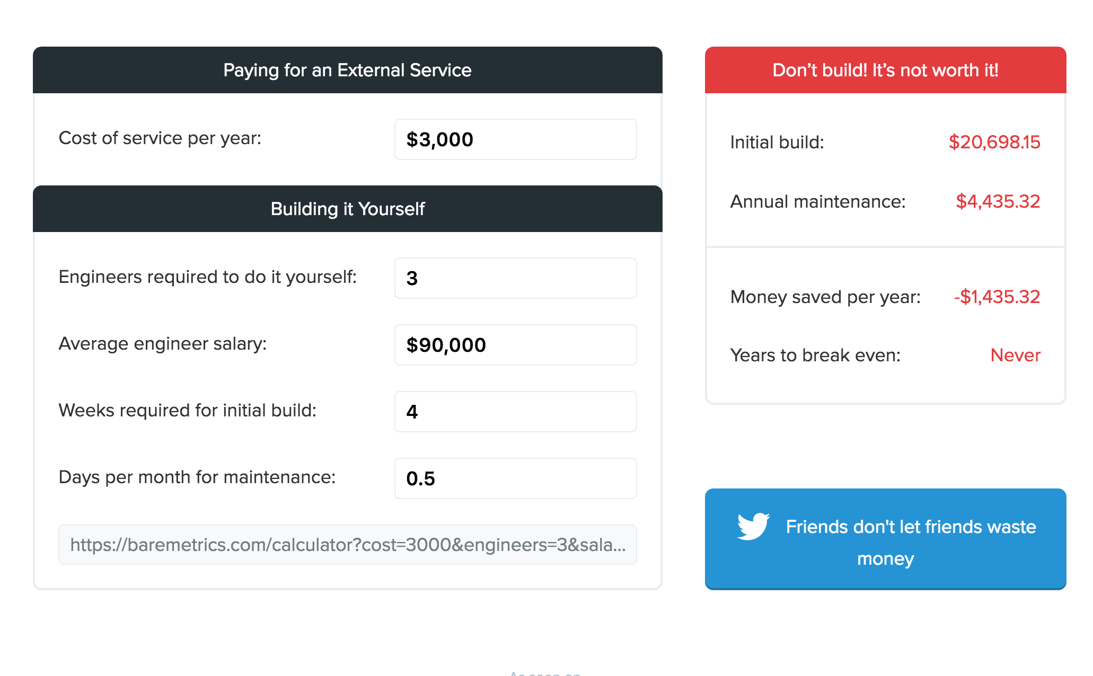Click the Paying for an External Service header
This screenshot has width=1093, height=676.
pos(348,70)
